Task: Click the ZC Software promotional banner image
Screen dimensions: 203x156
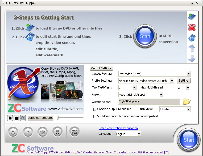Action: (x=45, y=89)
